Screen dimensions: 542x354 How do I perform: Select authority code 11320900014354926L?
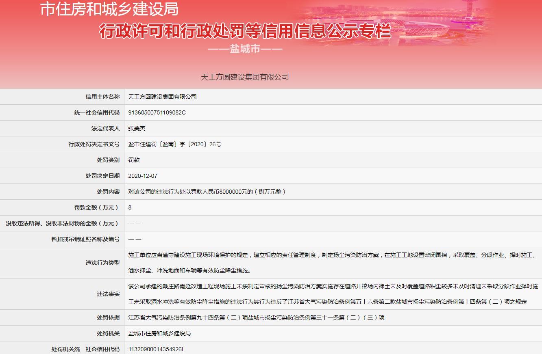157,349
